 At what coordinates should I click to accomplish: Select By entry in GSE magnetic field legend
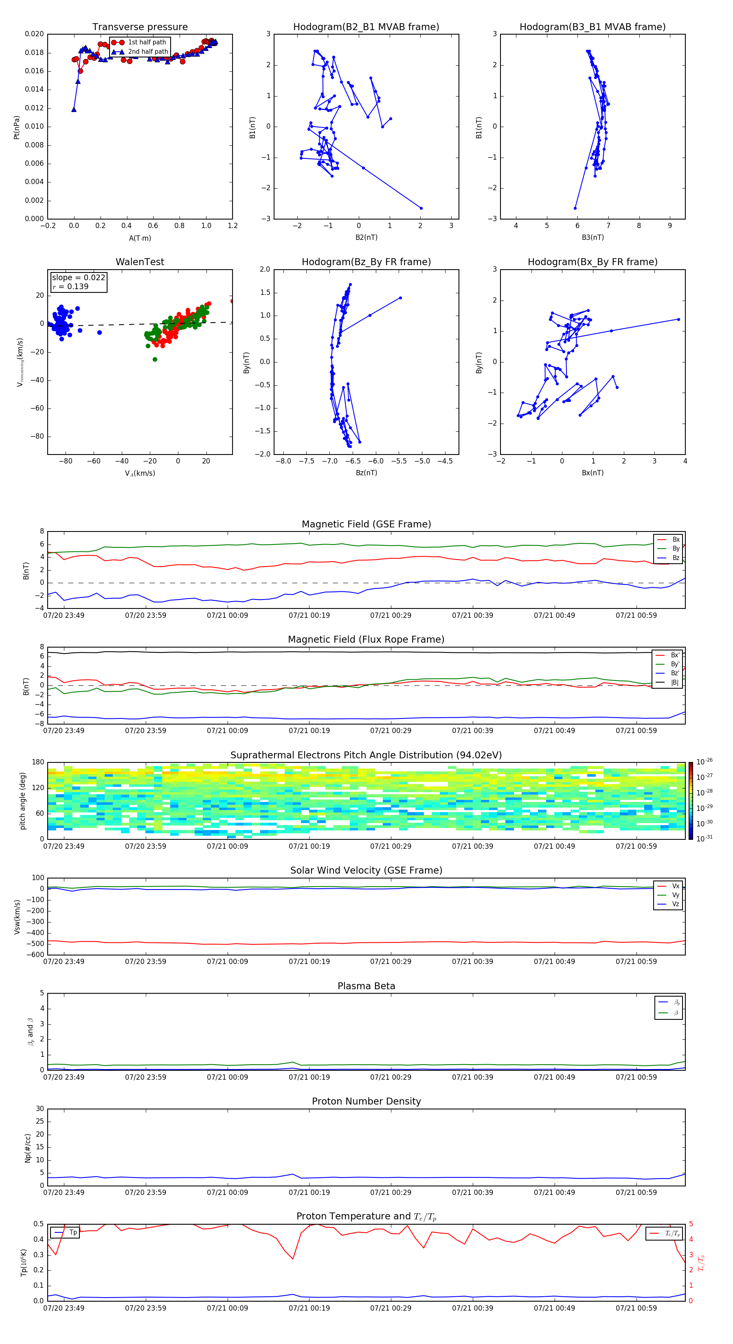tap(669, 548)
